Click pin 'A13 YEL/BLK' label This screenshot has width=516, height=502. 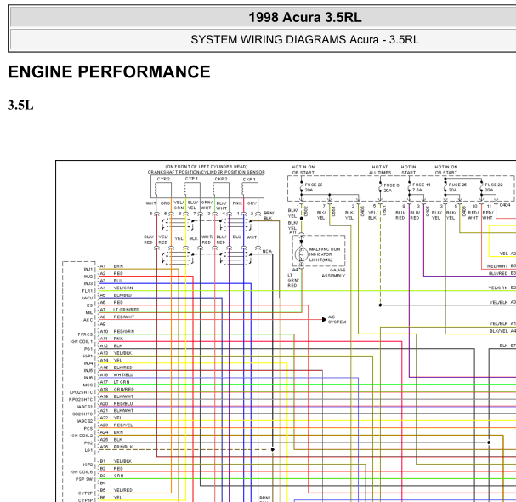point(116,353)
